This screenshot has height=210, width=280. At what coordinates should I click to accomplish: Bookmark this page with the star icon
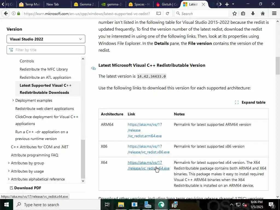pos(235,14)
